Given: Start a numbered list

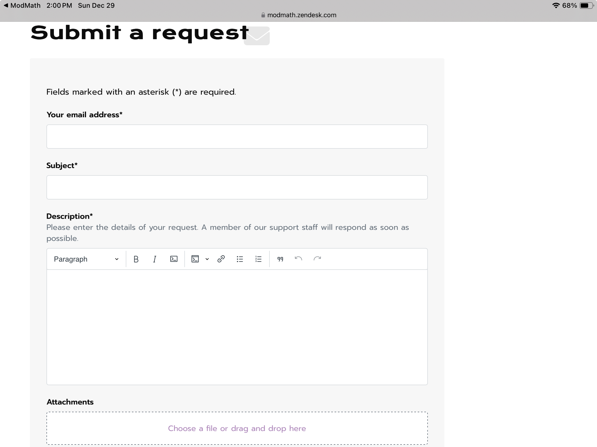Looking at the screenshot, I should (x=258, y=259).
